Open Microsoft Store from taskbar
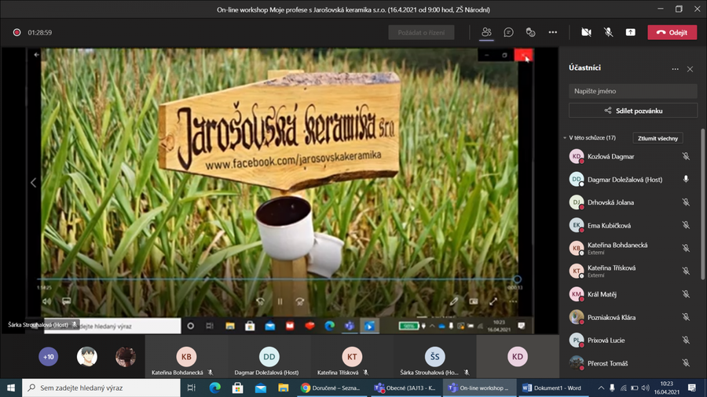The width and height of the screenshot is (707, 397). pos(237,388)
